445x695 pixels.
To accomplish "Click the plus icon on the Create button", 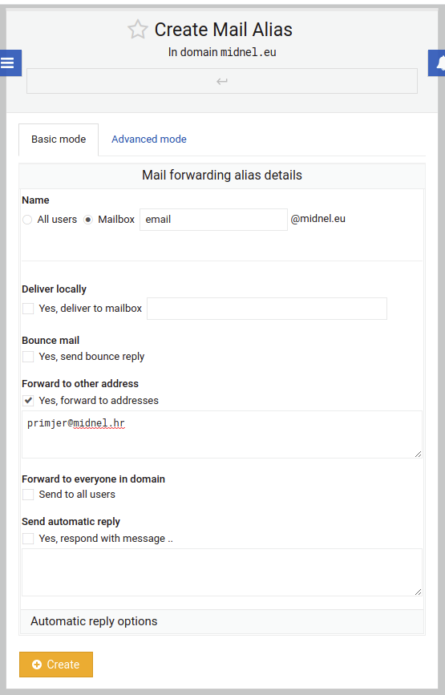I will click(37, 665).
